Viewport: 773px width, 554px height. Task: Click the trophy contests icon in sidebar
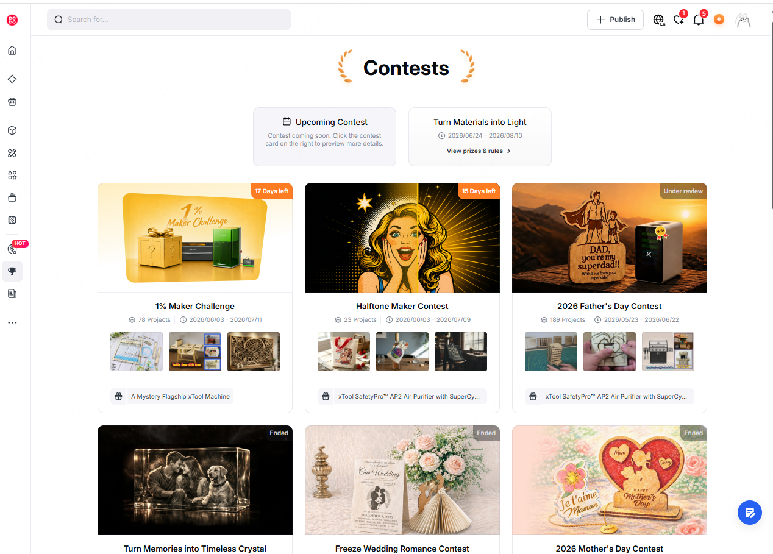click(x=12, y=271)
